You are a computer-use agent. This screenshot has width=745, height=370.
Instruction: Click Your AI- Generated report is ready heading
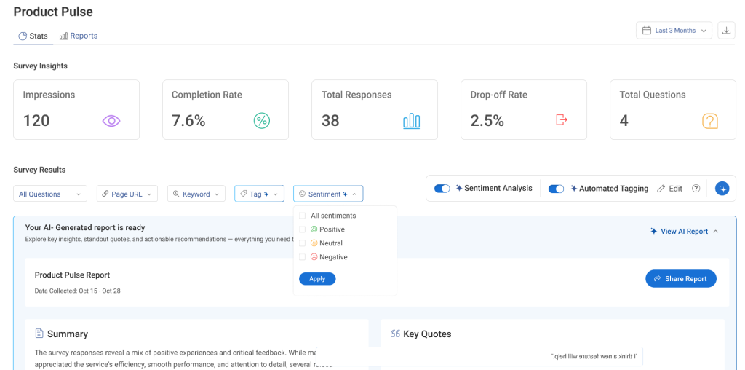point(85,228)
